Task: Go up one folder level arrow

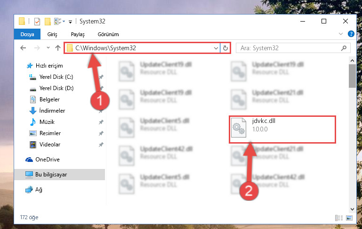Action: [58, 48]
